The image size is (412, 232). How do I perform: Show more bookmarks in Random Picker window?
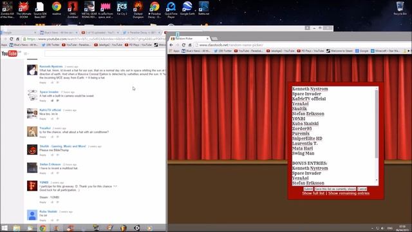(409, 51)
